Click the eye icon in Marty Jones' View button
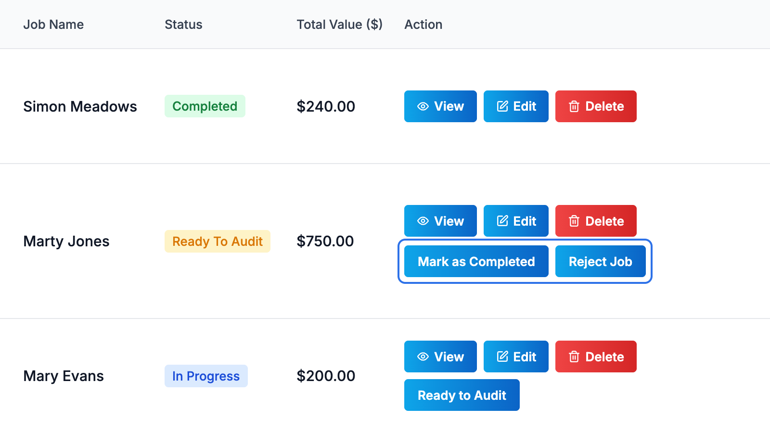The width and height of the screenshot is (770, 433). coord(423,221)
